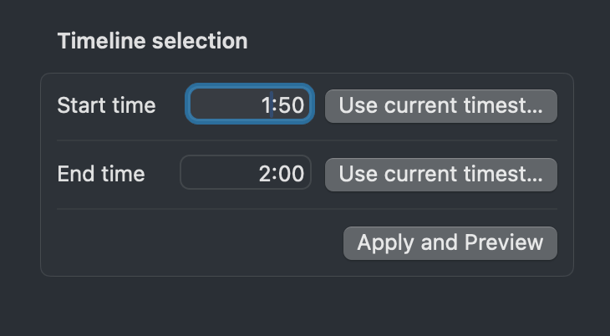Place cursor on End time minute digit 2
The height and width of the screenshot is (336, 610).
pyautogui.click(x=265, y=174)
